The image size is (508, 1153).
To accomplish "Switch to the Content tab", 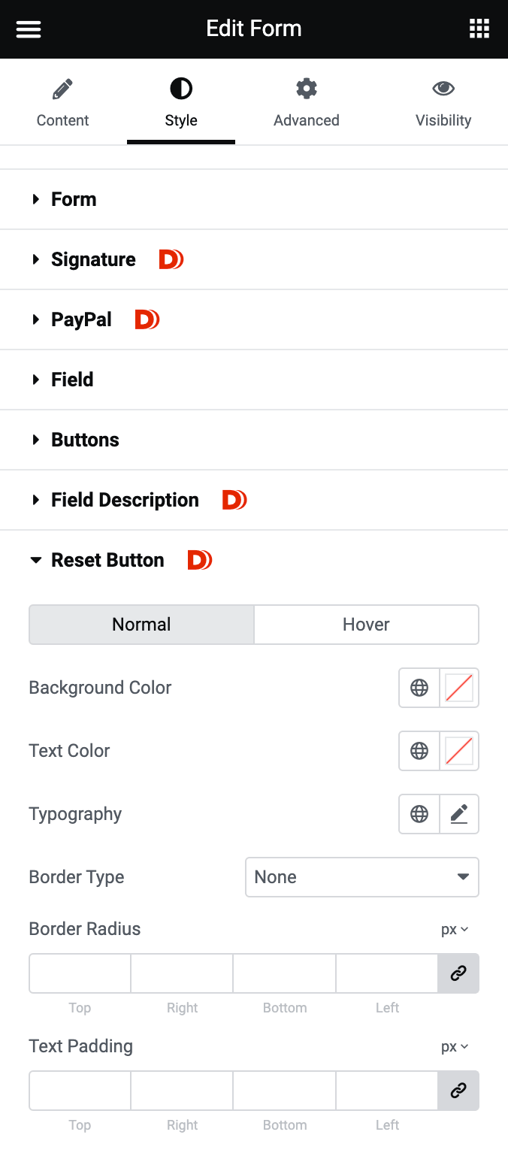I will tap(63, 104).
